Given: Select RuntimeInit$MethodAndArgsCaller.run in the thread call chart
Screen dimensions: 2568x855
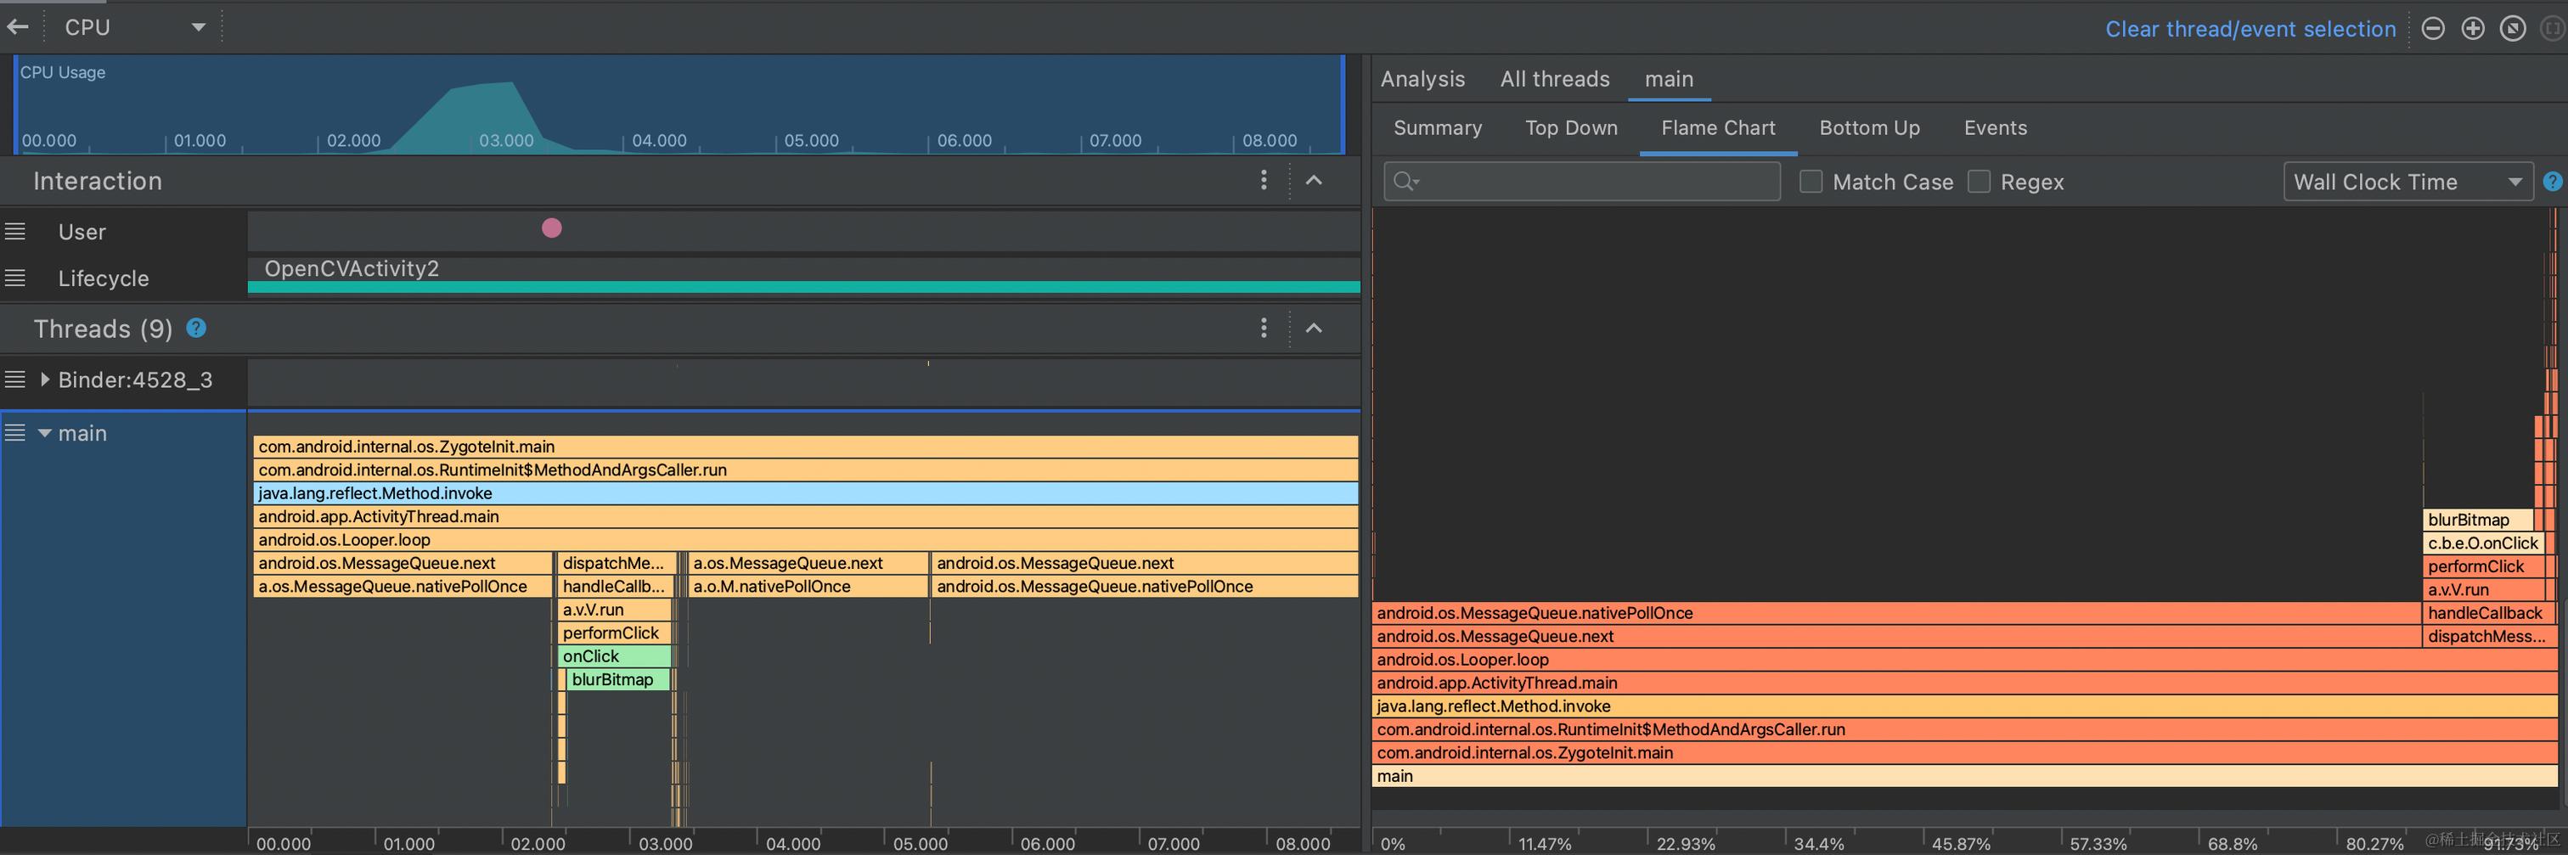Looking at the screenshot, I should tap(806, 470).
